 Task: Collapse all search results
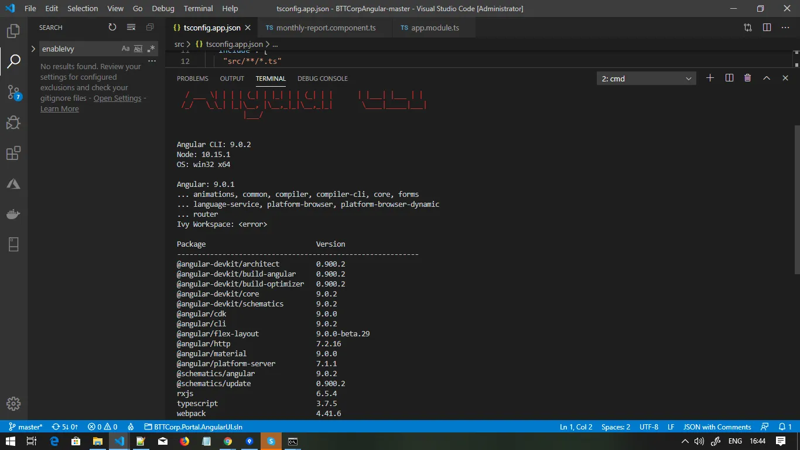150,28
